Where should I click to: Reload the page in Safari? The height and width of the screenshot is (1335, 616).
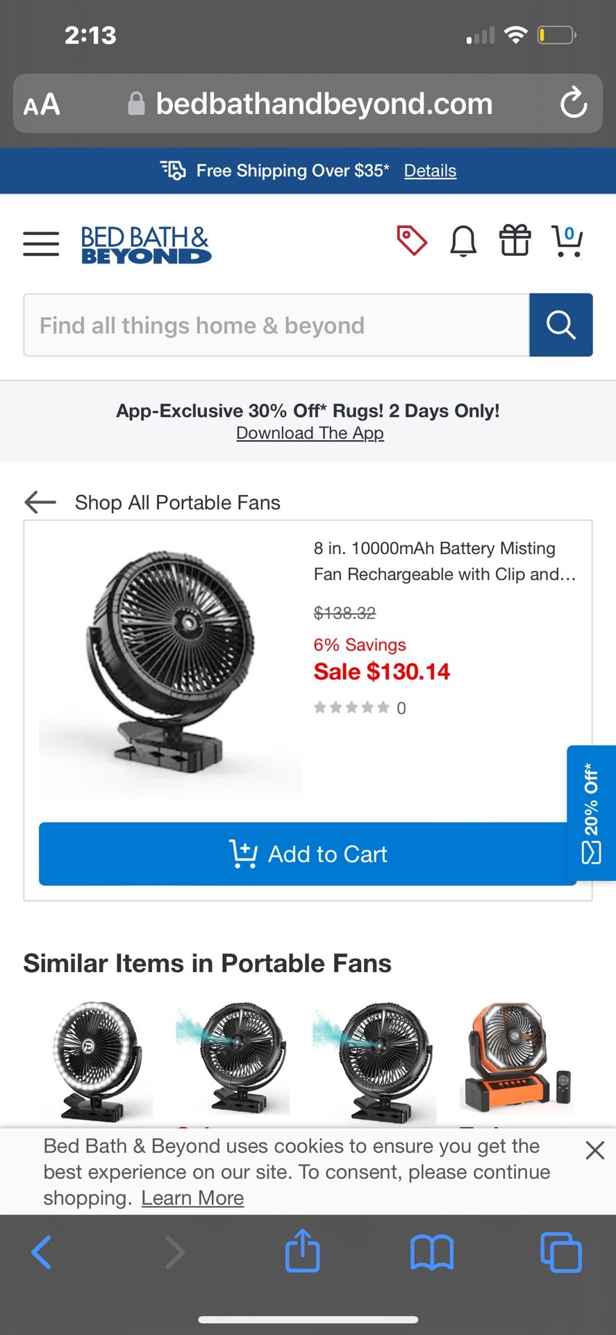click(574, 104)
